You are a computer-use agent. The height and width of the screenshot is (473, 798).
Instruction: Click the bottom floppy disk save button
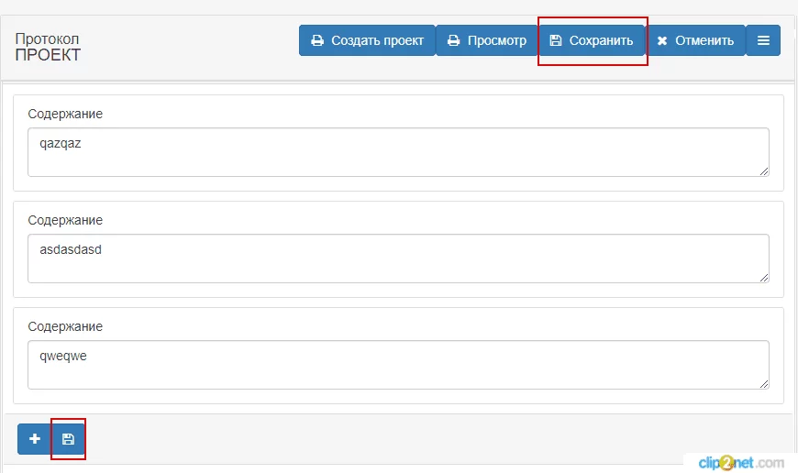[x=68, y=439]
